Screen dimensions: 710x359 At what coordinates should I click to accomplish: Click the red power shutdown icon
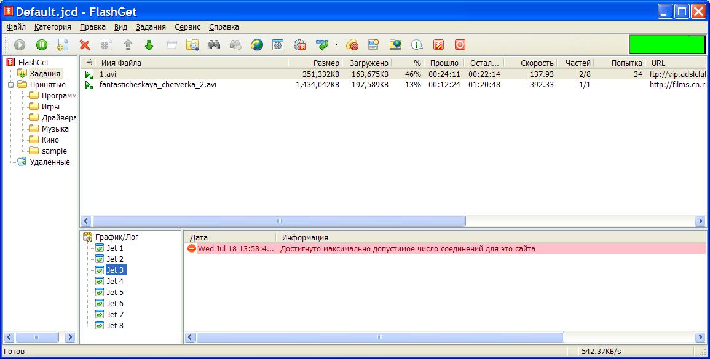[x=460, y=45]
